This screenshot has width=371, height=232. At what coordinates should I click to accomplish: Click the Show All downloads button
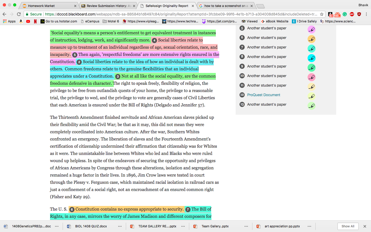coord(348,226)
